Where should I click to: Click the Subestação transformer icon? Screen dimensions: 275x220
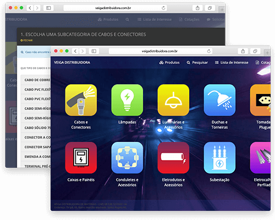tap(219, 158)
